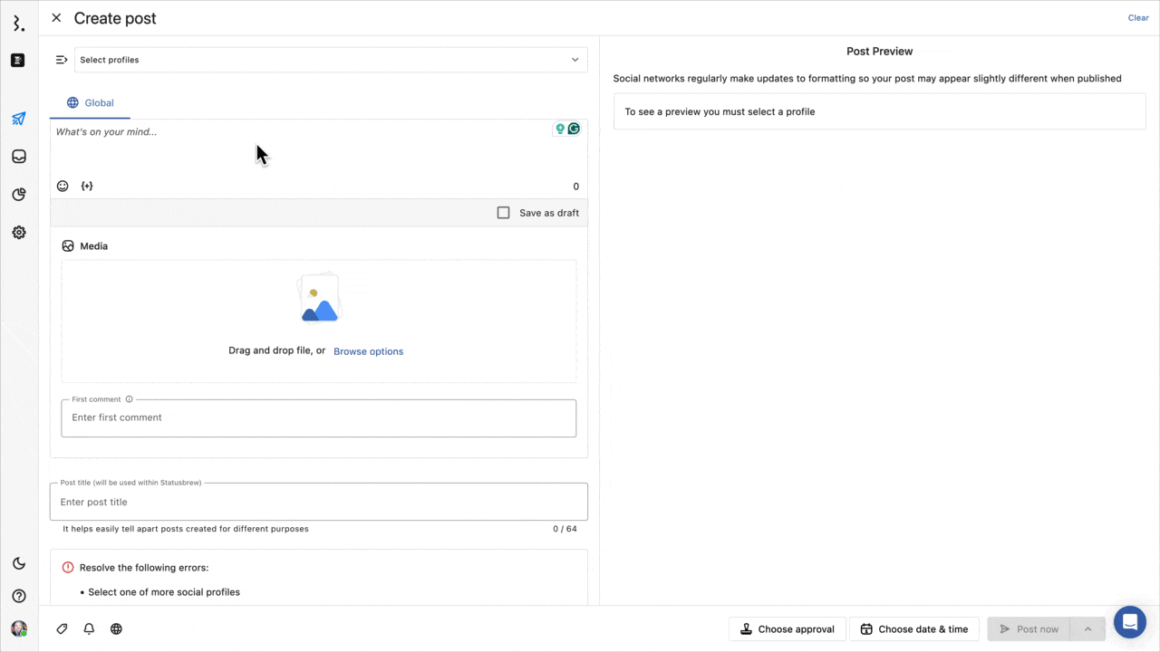1160x652 pixels.
Task: Click the Post now button
Action: point(1029,629)
